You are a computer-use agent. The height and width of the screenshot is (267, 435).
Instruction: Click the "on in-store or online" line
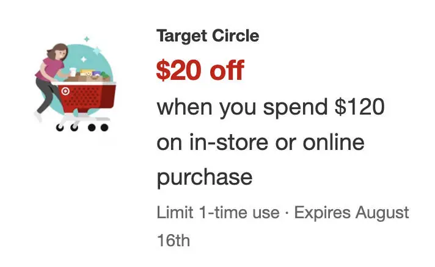click(260, 143)
